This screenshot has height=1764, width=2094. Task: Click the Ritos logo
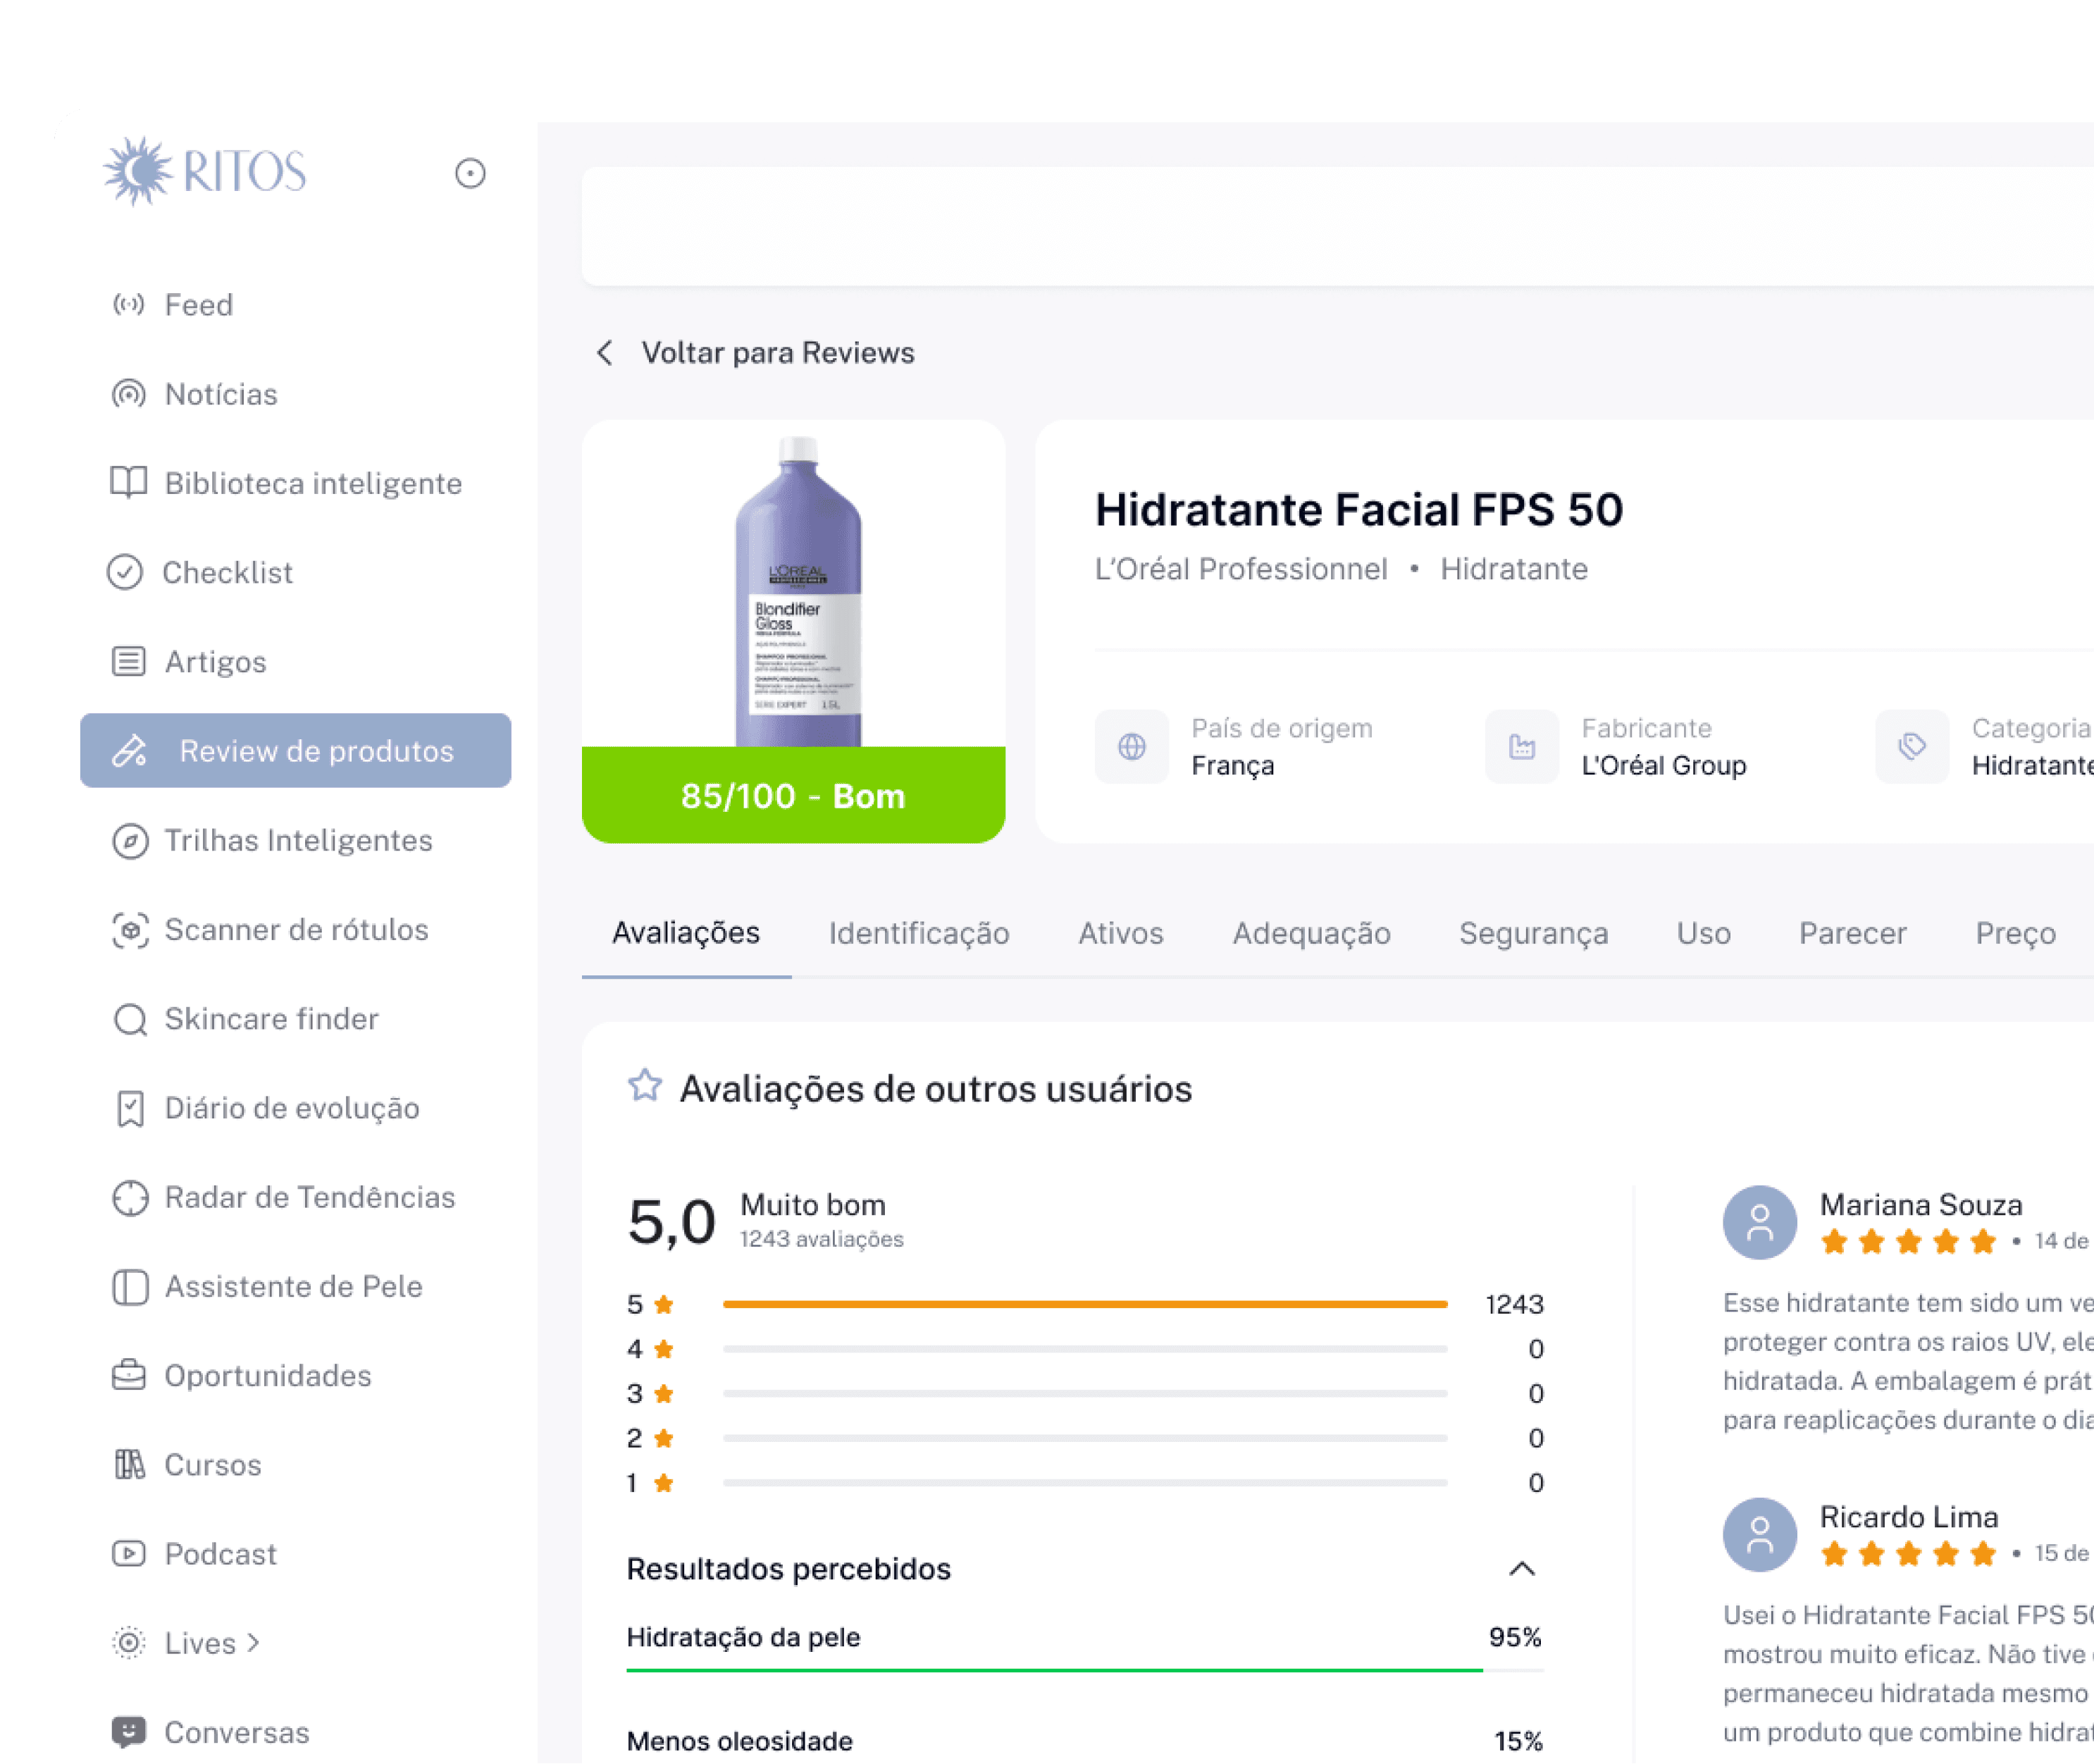pos(205,171)
